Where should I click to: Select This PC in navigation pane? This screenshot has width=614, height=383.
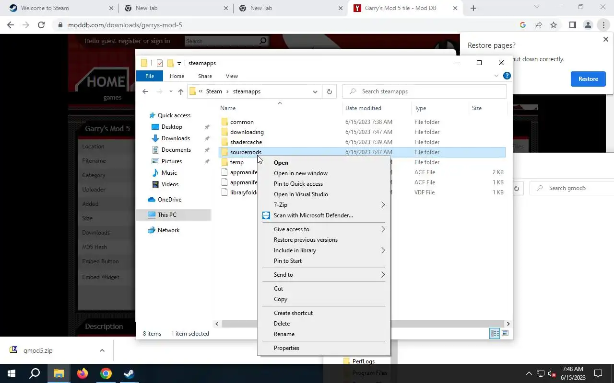tap(167, 215)
